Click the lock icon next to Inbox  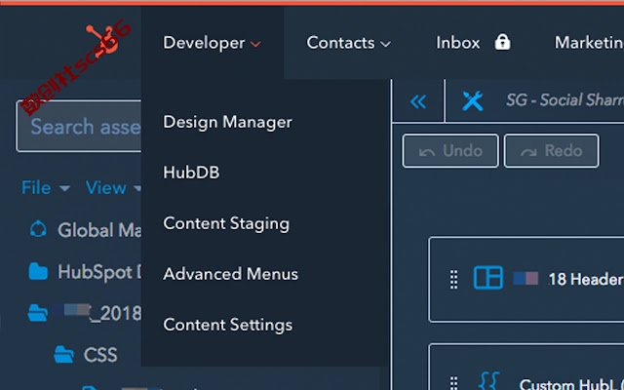coord(502,42)
